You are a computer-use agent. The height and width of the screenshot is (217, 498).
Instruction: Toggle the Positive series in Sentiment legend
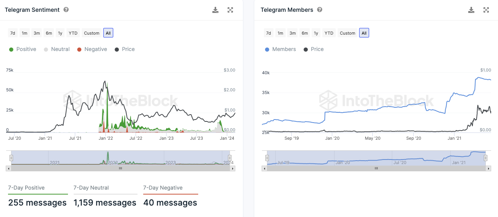(x=23, y=49)
